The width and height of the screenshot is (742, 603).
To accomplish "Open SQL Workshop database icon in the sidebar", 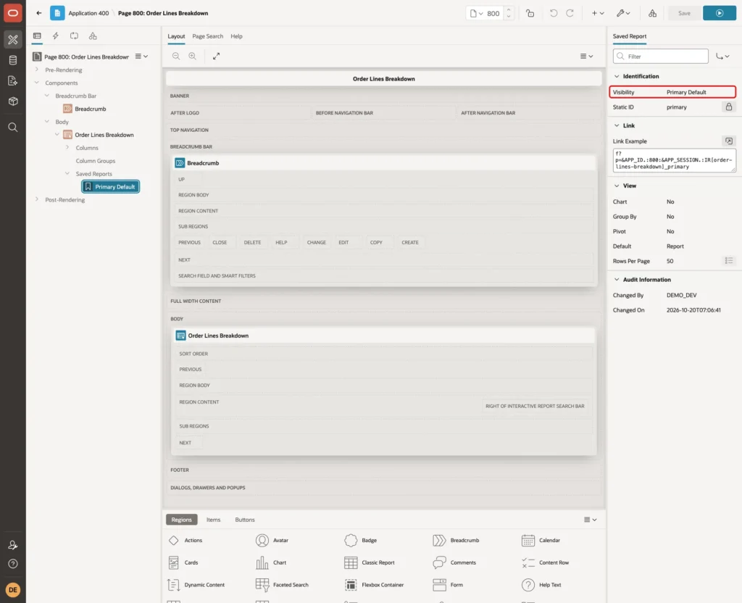I will point(13,60).
